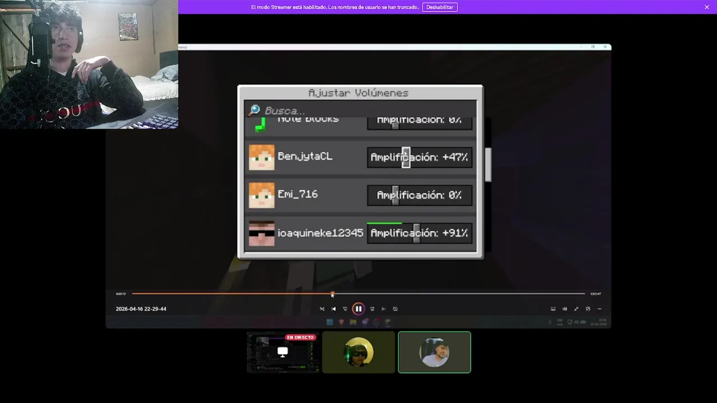Image resolution: width=717 pixels, height=403 pixels.
Task: Adjust Emi_716 amplification slider at 0%
Action: pyautogui.click(x=420, y=195)
